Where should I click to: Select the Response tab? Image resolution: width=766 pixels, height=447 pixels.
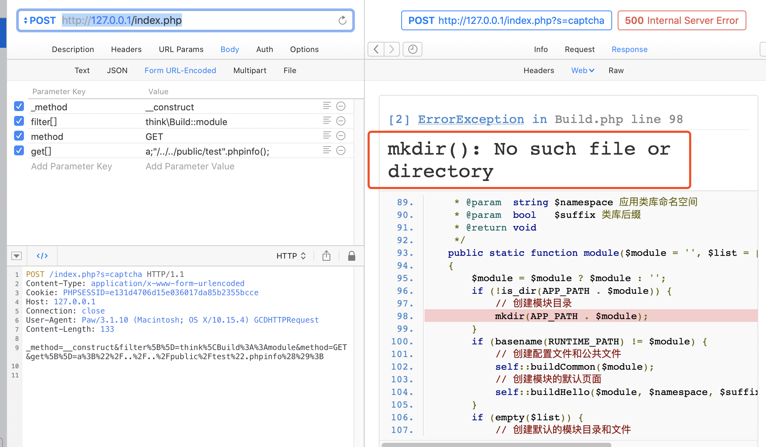coord(629,49)
